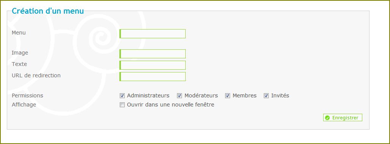390x144 pixels.
Task: Click the 'Modérateurs' label text
Action: click(x=201, y=95)
